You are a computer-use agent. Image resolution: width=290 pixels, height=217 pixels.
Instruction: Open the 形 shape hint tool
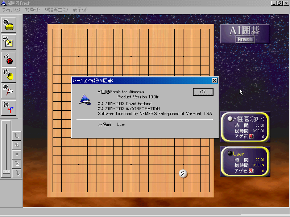point(9,42)
